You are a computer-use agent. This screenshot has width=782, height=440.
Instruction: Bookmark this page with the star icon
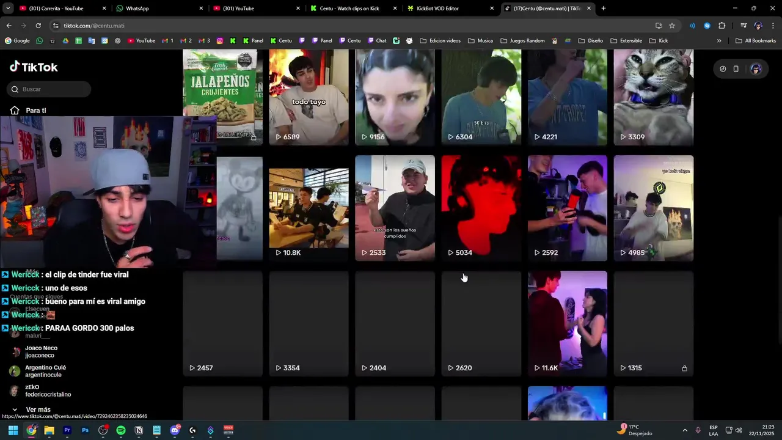pos(672,26)
